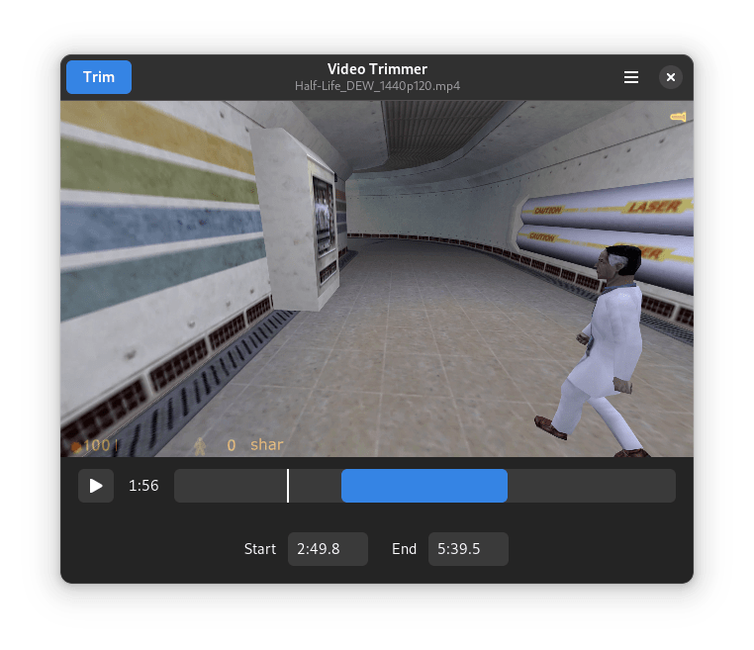Click the Start time field showing 2:49.8
The width and height of the screenshot is (754, 650).
pos(328,548)
